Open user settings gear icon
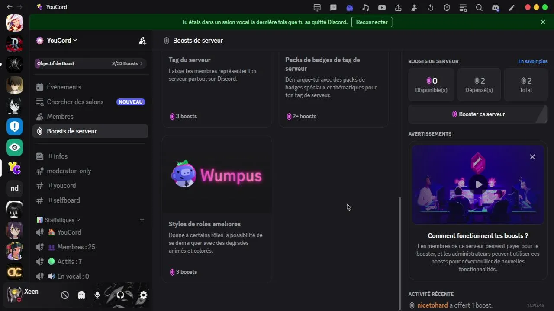 coord(143,295)
